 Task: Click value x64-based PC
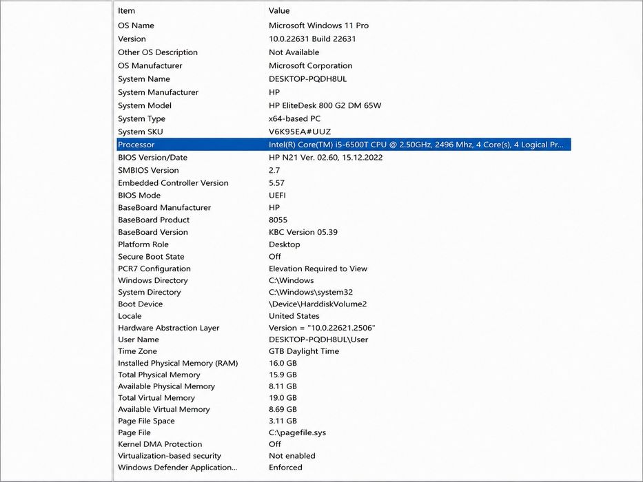(x=294, y=119)
